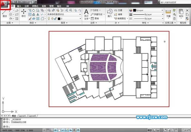
Task: Toggle Object Snap in status bar
Action: [x=59, y=130]
